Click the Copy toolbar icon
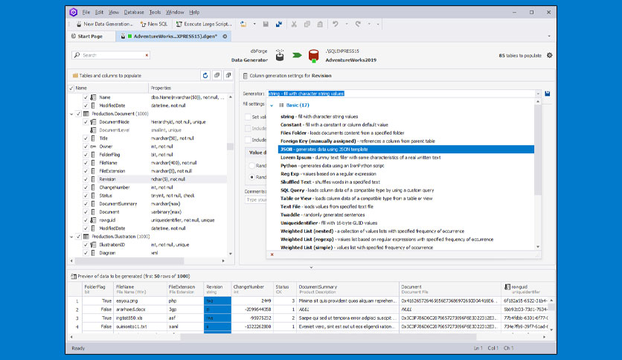Image resolution: width=622 pixels, height=360 pixels. tap(307, 25)
